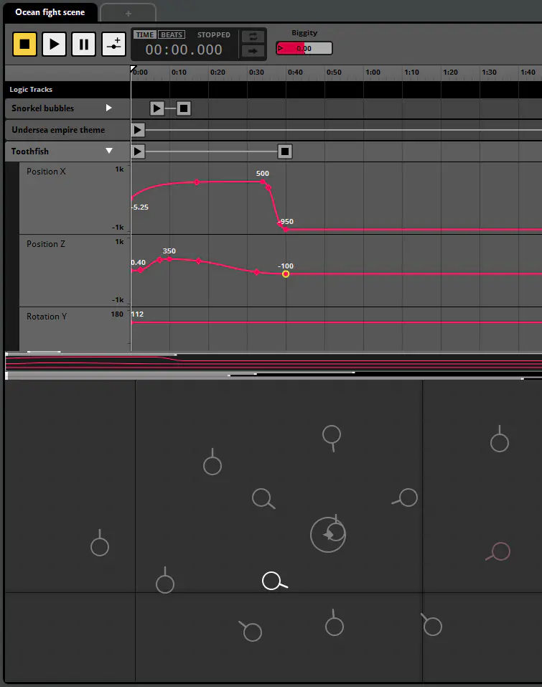542x687 pixels.
Task: Select the Position Z curve lane label
Action: pyautogui.click(x=45, y=244)
